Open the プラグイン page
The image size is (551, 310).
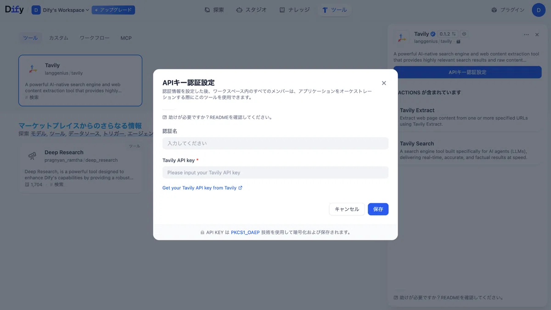507,10
